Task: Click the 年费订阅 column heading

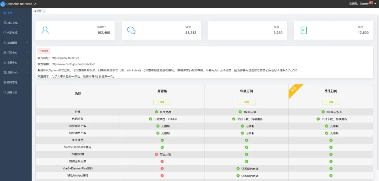Action: pyautogui.click(x=247, y=91)
